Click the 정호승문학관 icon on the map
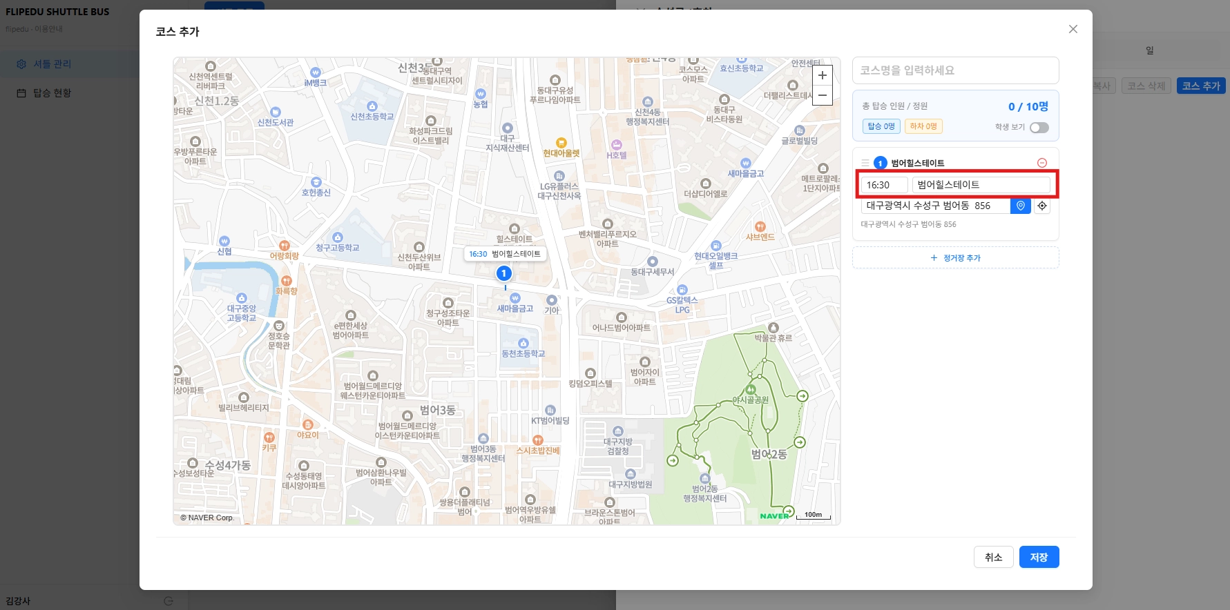Viewport: 1230px width, 610px height. 279,326
